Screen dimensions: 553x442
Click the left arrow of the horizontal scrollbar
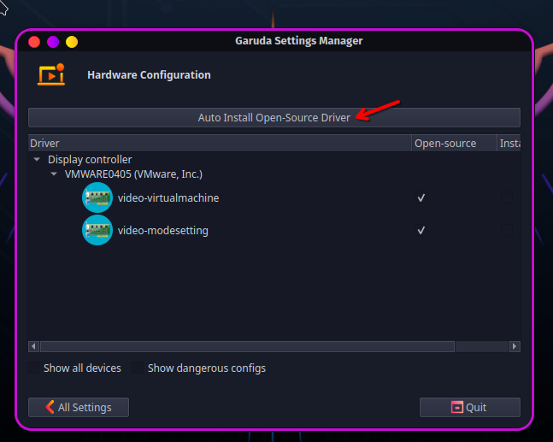click(34, 346)
